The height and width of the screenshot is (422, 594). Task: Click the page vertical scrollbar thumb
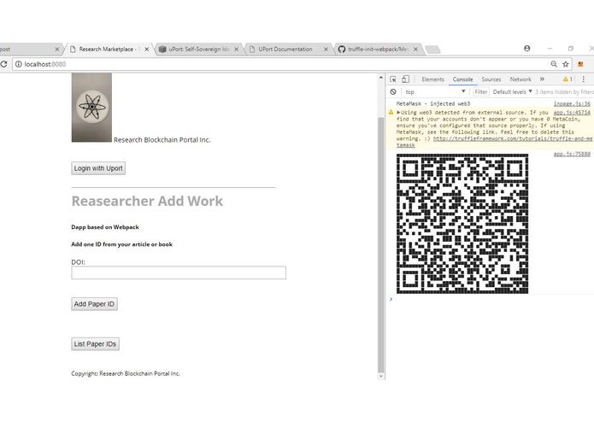tap(381, 245)
